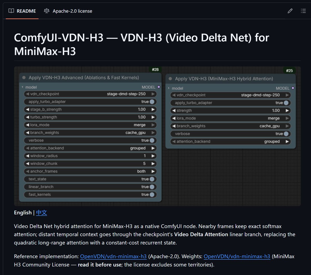
Task: Open vdn_checkpoint combo in Hybrid Attention node
Action: [x=231, y=95]
